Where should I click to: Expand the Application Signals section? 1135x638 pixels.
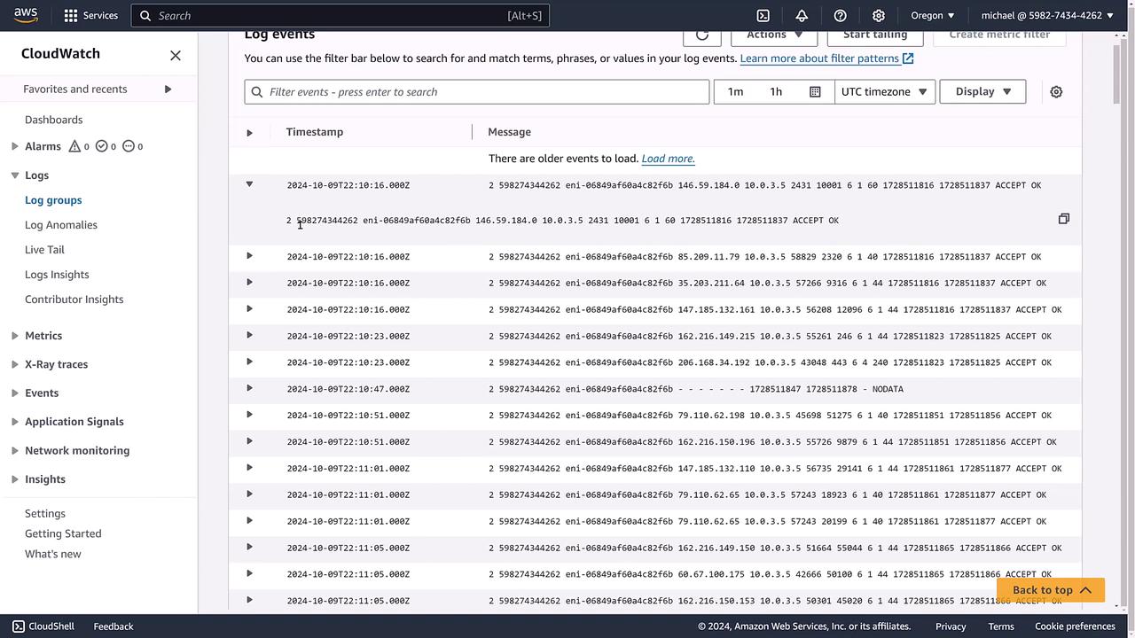click(14, 422)
